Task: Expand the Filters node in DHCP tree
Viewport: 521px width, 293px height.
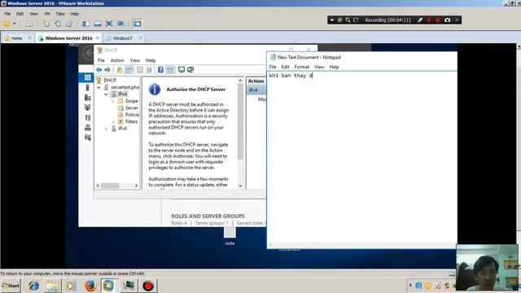Action: coord(113,122)
